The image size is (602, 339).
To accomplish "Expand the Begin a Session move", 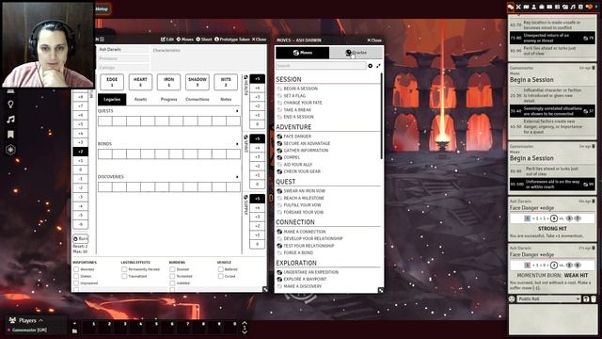I will 301,89.
